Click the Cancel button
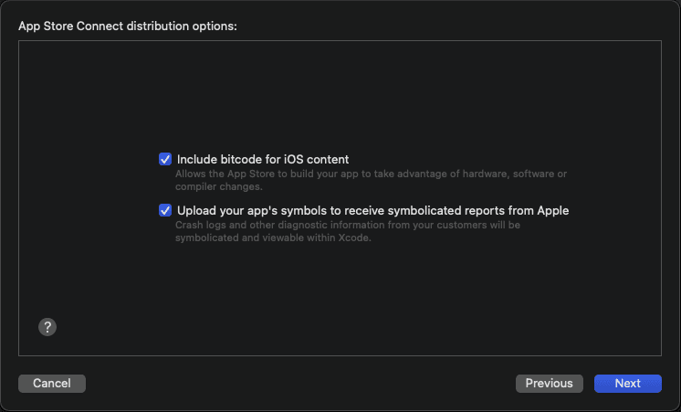The image size is (681, 412). [x=52, y=384]
